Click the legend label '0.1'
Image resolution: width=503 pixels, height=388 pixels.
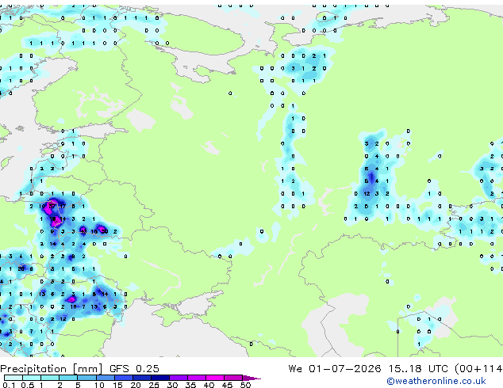pyautogui.click(x=9, y=385)
